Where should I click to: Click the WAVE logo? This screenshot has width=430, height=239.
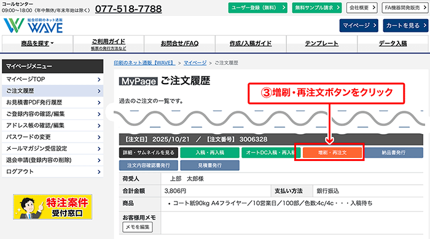pyautogui.click(x=33, y=26)
